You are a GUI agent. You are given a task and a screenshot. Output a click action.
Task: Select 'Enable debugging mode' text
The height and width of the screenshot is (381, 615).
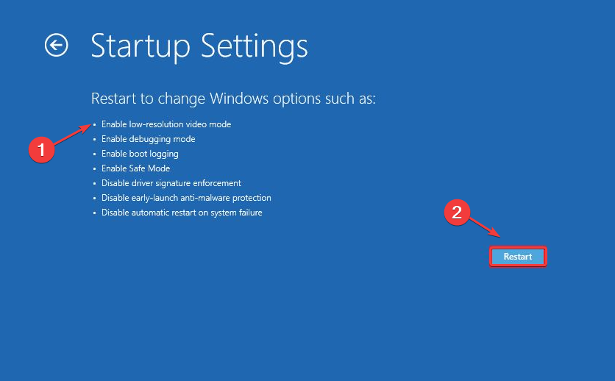click(x=148, y=139)
